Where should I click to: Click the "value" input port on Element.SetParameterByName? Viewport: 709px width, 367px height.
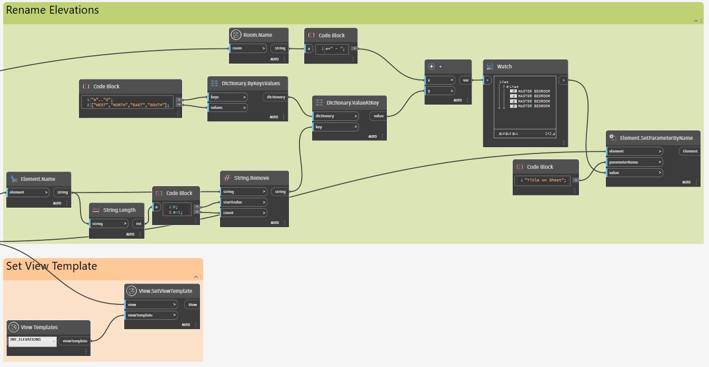634,172
